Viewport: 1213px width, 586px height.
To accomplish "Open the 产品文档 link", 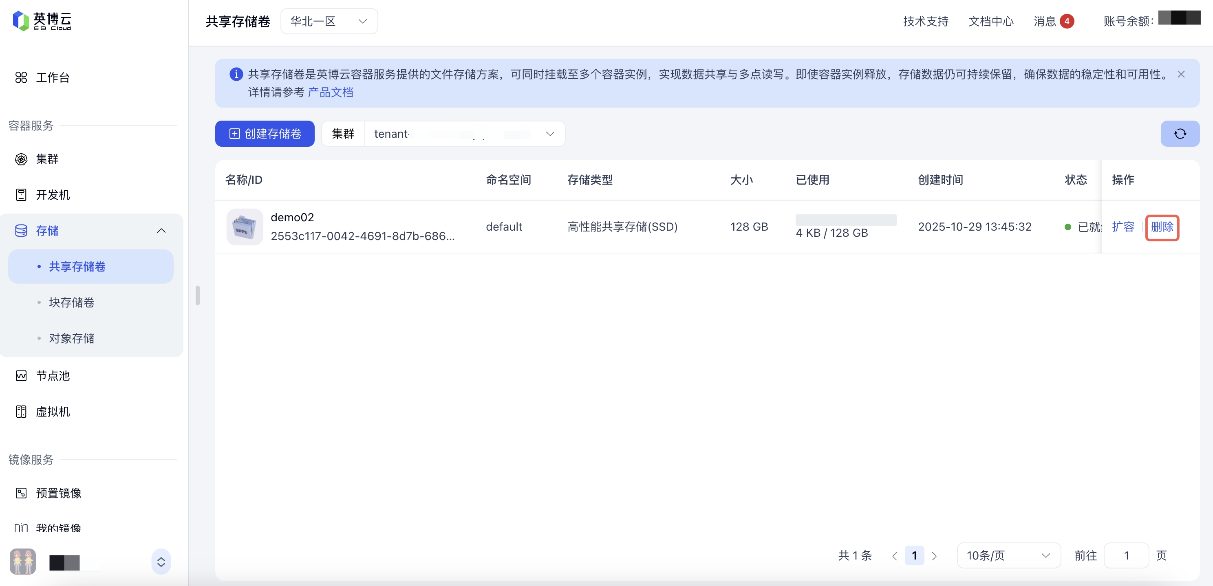I will tap(330, 92).
